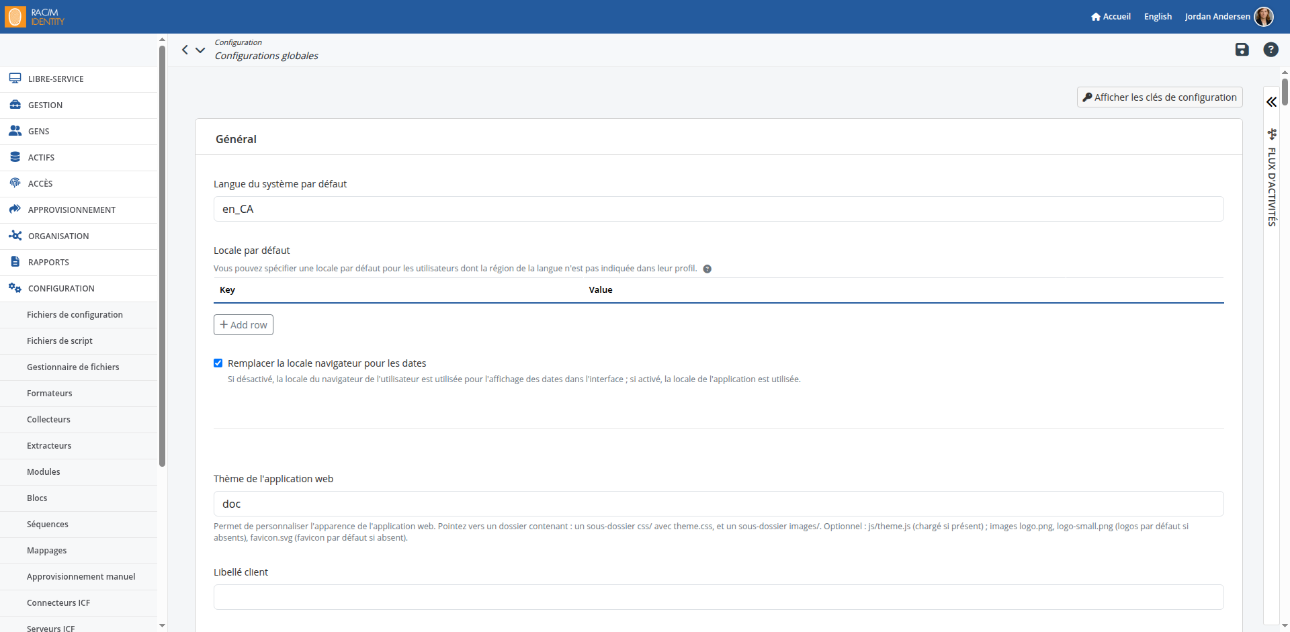Click the Libre-service monitor icon
The height and width of the screenshot is (632, 1290).
click(15, 79)
